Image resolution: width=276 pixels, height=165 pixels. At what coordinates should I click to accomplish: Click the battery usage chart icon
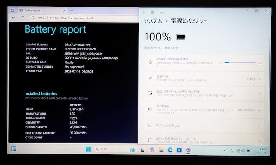(150, 125)
